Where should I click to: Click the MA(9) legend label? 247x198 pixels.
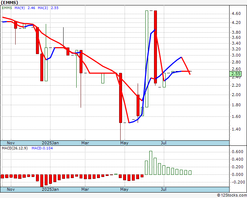[x=20, y=8]
